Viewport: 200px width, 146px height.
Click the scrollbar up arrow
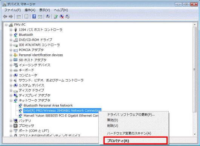[x=195, y=25]
